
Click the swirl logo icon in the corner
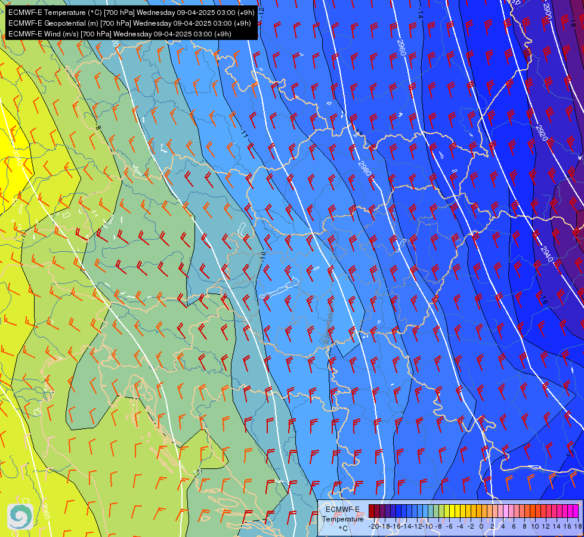(20, 516)
